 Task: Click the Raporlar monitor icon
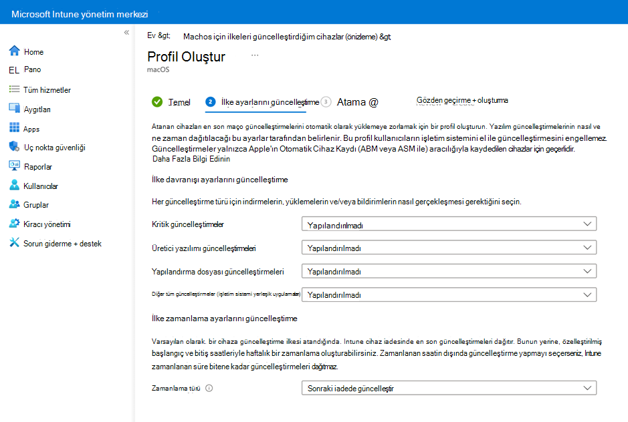pyautogui.click(x=15, y=166)
